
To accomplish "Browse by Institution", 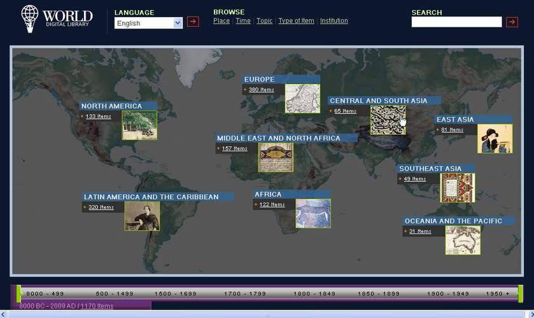I will tap(334, 21).
